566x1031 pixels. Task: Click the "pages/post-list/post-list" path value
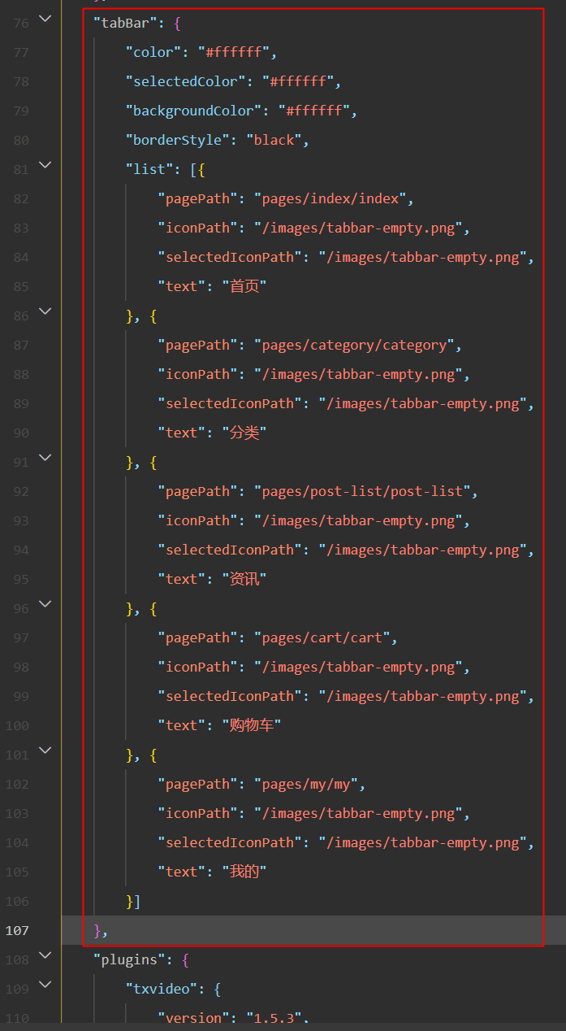(x=362, y=491)
